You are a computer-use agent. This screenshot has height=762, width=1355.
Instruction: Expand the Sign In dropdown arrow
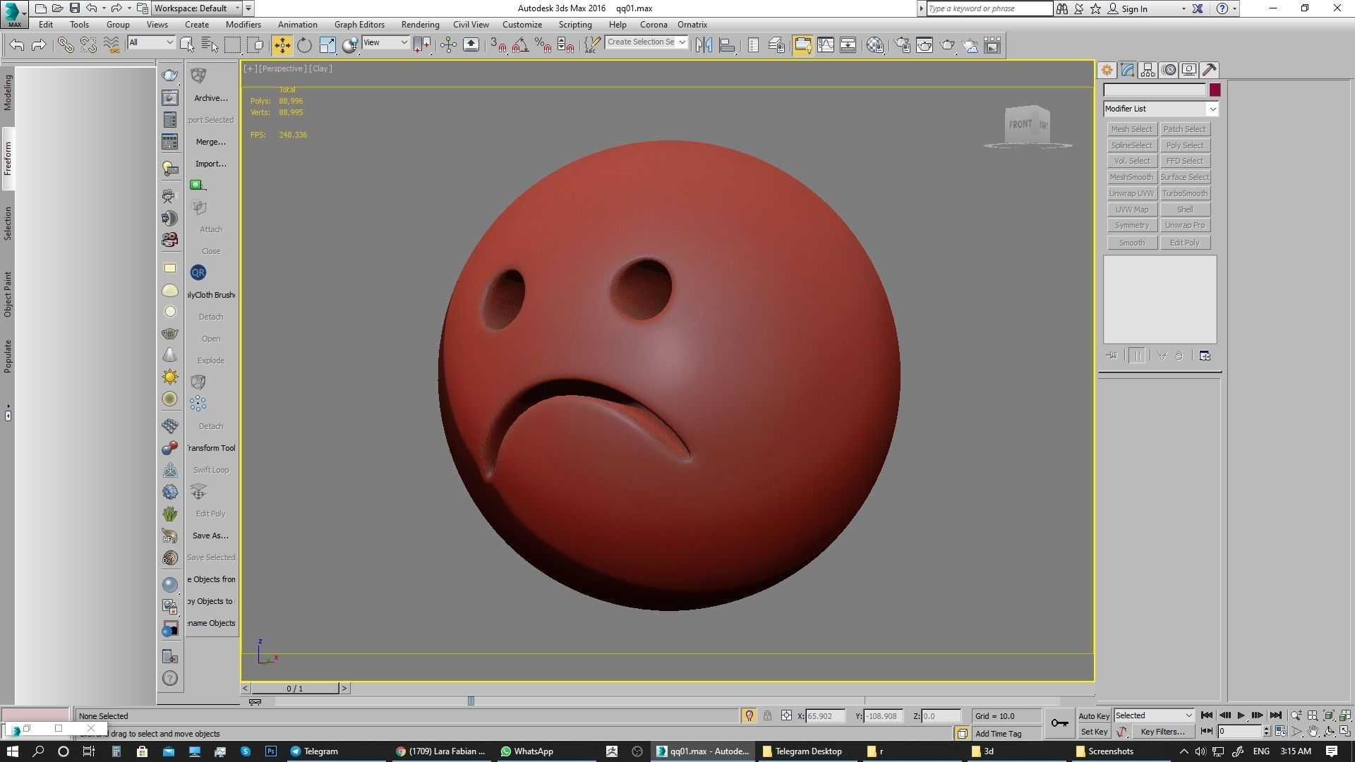pyautogui.click(x=1184, y=9)
